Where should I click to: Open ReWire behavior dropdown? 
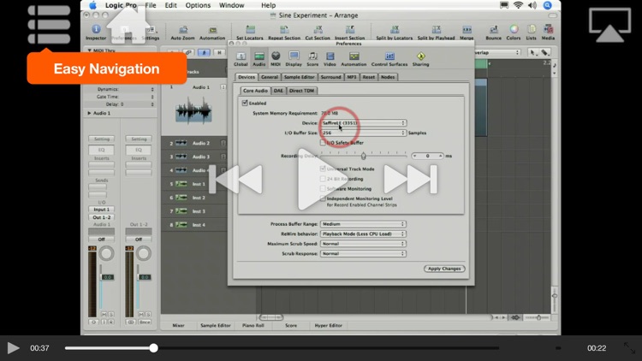click(363, 234)
